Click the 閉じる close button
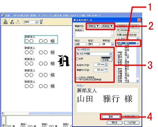The height and width of the screenshot is (127, 158). (114, 123)
